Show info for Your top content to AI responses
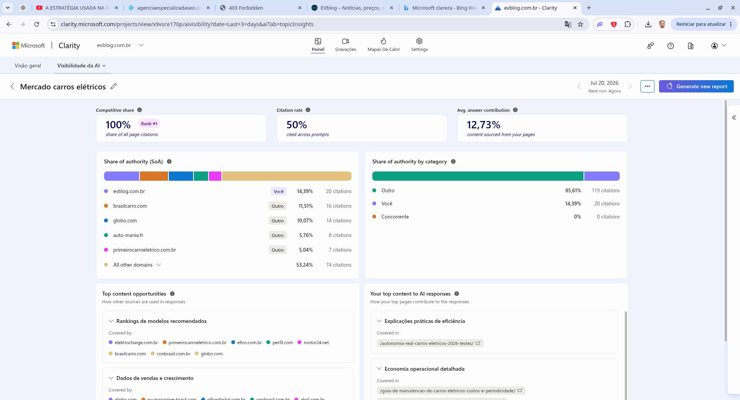Viewport: 740px width, 400px height. [457, 294]
